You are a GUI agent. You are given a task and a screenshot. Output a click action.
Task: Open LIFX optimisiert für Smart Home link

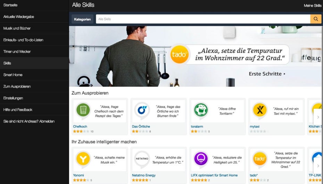[214, 175]
